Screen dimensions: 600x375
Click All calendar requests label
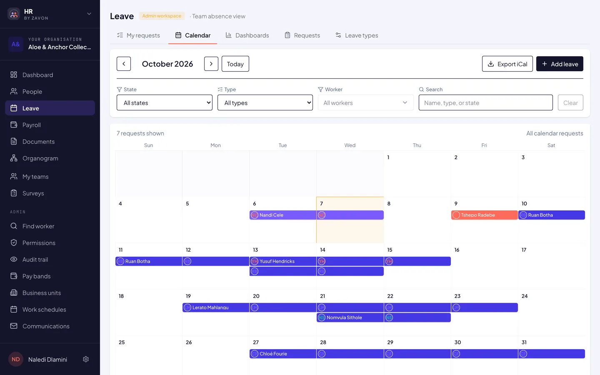[x=555, y=133]
